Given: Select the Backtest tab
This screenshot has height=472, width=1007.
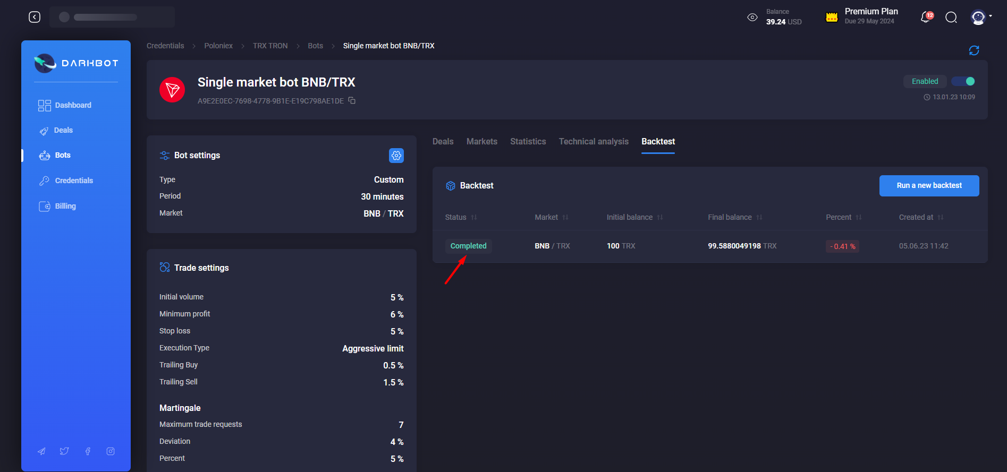Looking at the screenshot, I should (x=658, y=142).
